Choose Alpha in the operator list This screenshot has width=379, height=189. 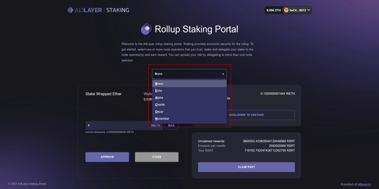(189, 98)
